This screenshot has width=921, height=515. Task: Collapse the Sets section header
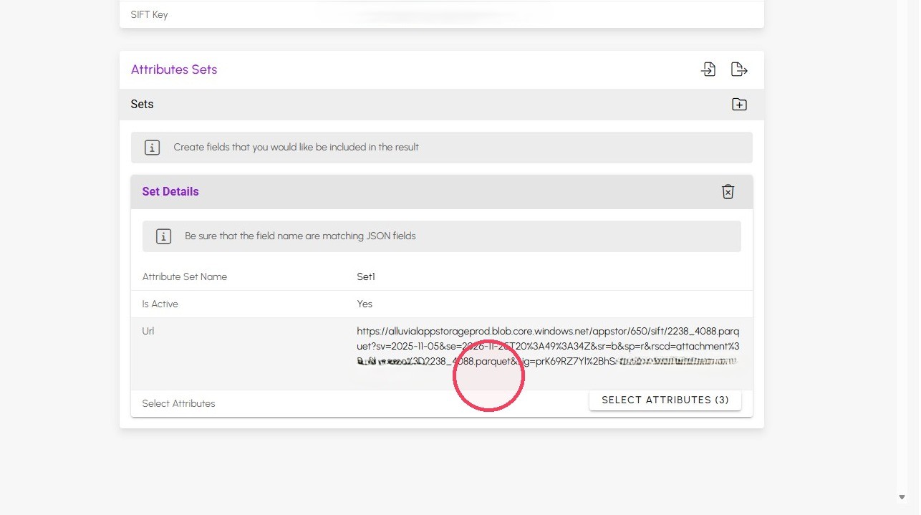point(442,105)
